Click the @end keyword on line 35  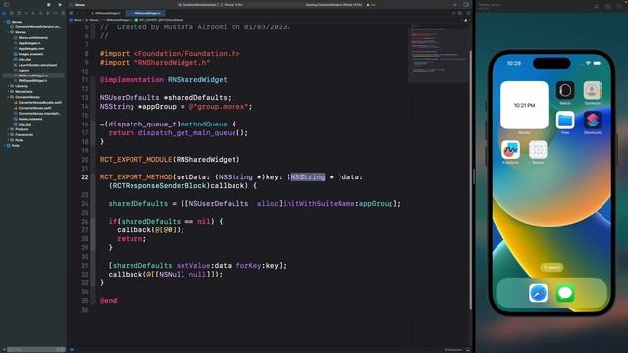(108, 301)
